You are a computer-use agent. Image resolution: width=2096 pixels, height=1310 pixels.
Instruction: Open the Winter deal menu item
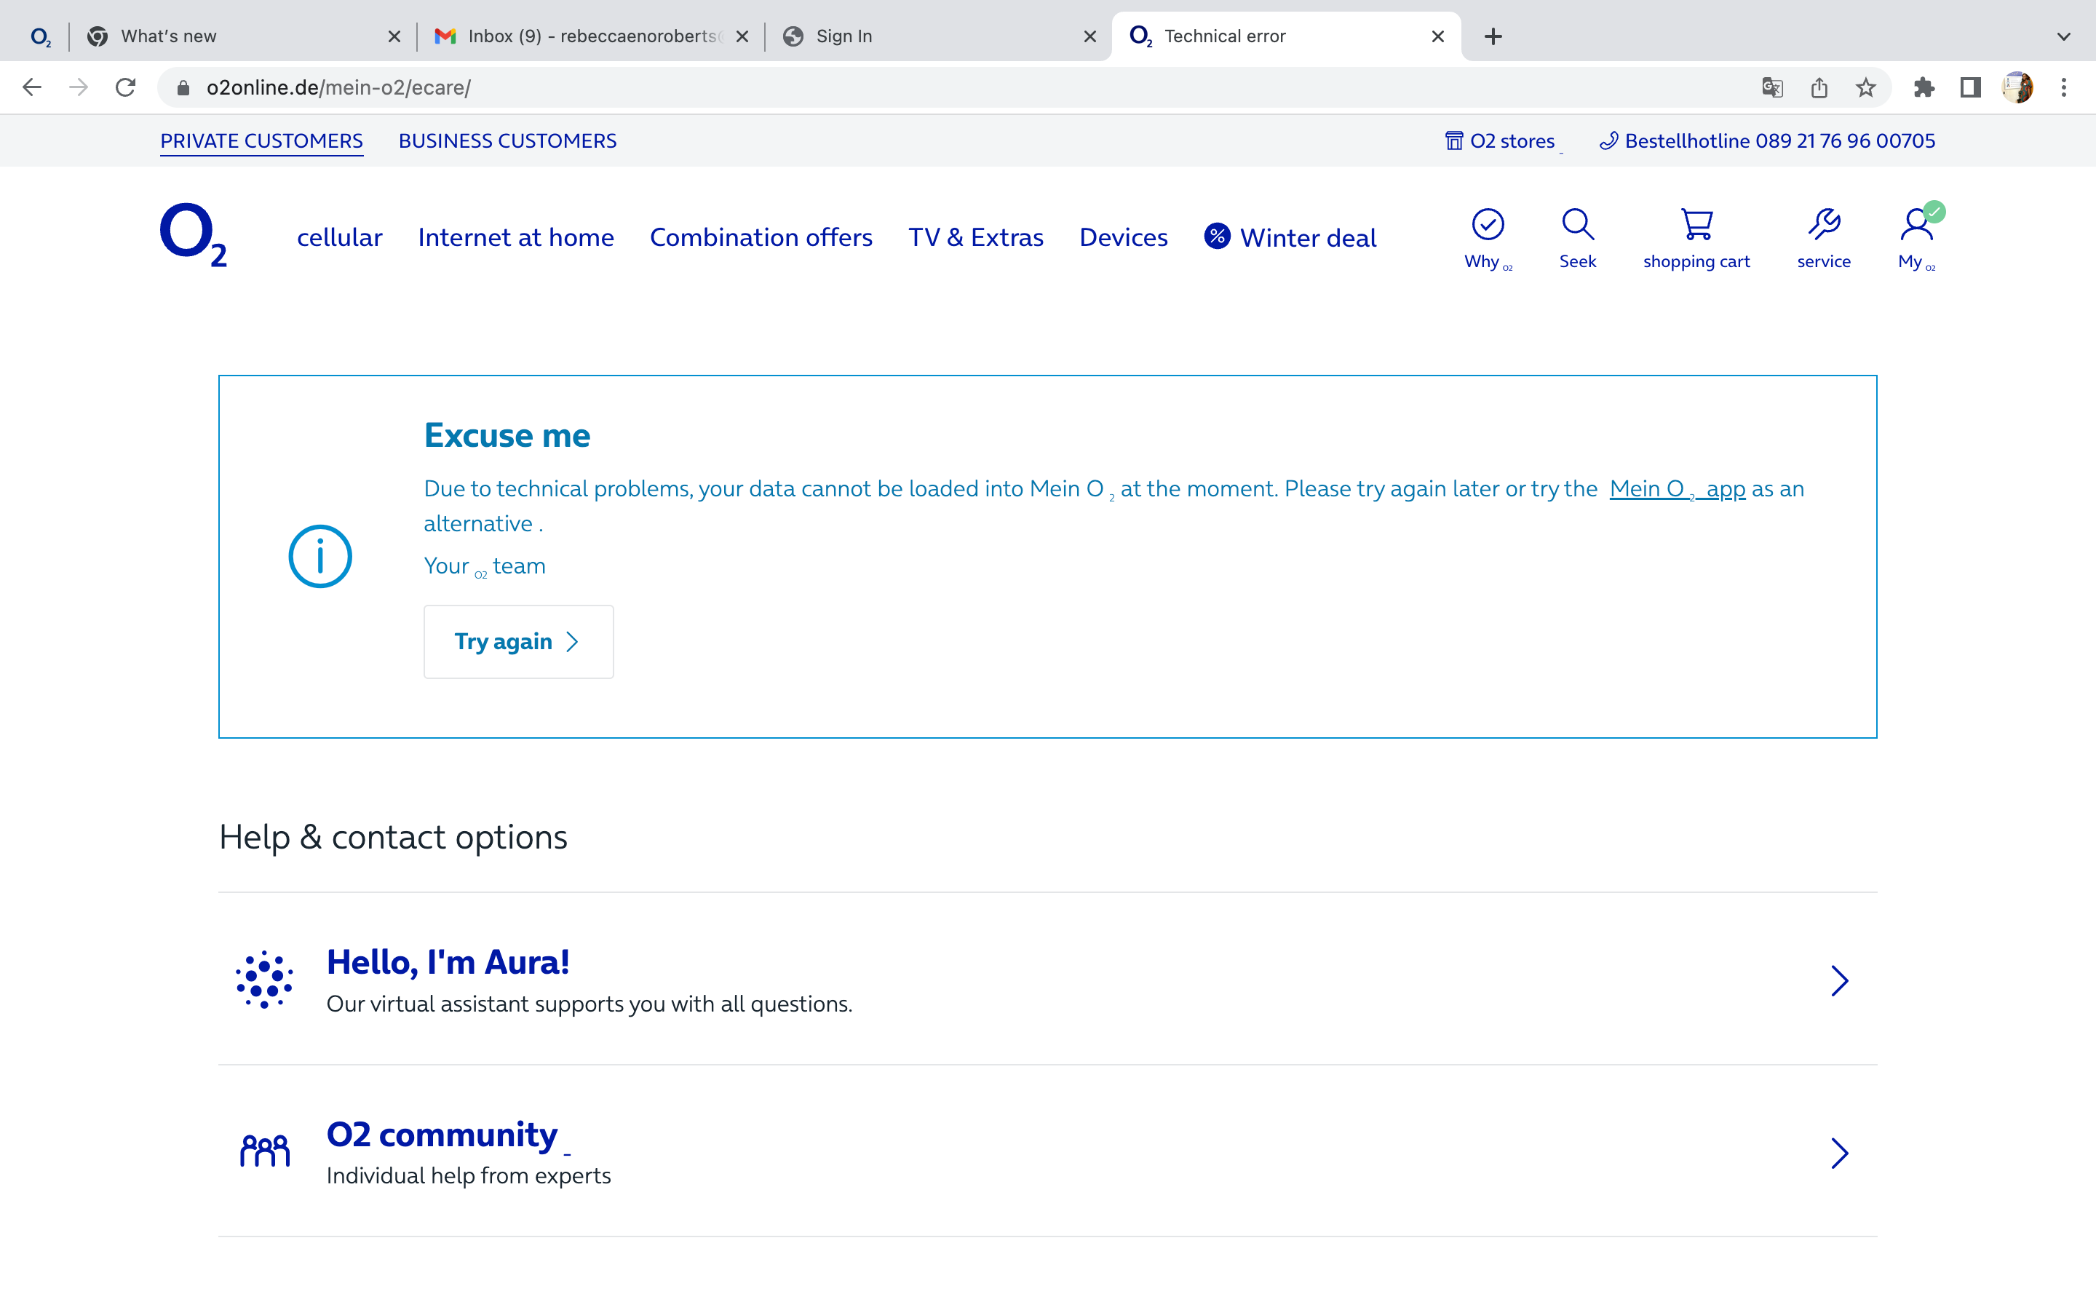pyautogui.click(x=1308, y=237)
